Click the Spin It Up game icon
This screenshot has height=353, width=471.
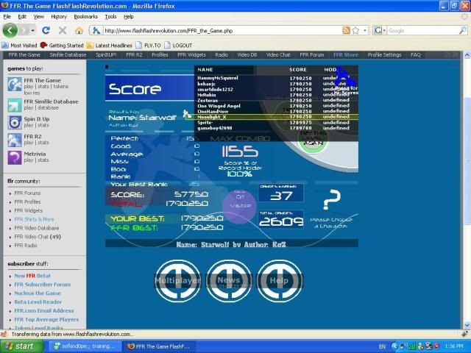point(14,122)
